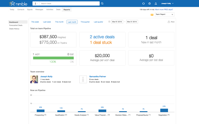The image size is (199, 124).
Task: Select the This month filter
Action: point(59,22)
